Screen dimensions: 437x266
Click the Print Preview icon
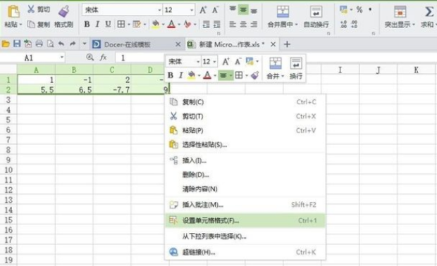coord(50,44)
